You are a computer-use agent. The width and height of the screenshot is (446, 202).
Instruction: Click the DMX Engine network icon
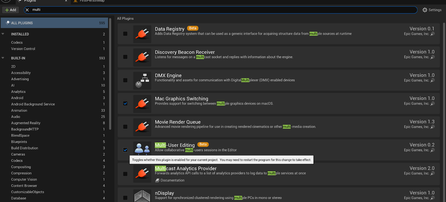pyautogui.click(x=142, y=81)
